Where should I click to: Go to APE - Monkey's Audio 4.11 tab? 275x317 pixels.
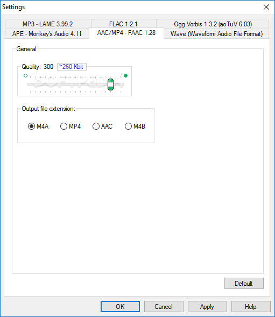tap(47, 33)
